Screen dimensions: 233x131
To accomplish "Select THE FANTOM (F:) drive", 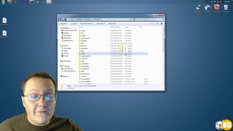I will [68, 71].
